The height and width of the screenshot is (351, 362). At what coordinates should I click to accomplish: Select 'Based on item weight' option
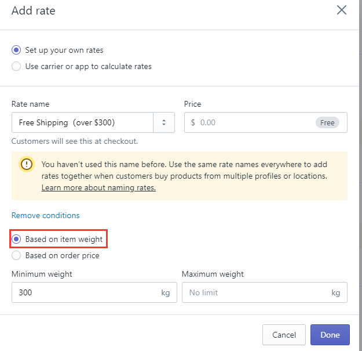click(x=16, y=239)
